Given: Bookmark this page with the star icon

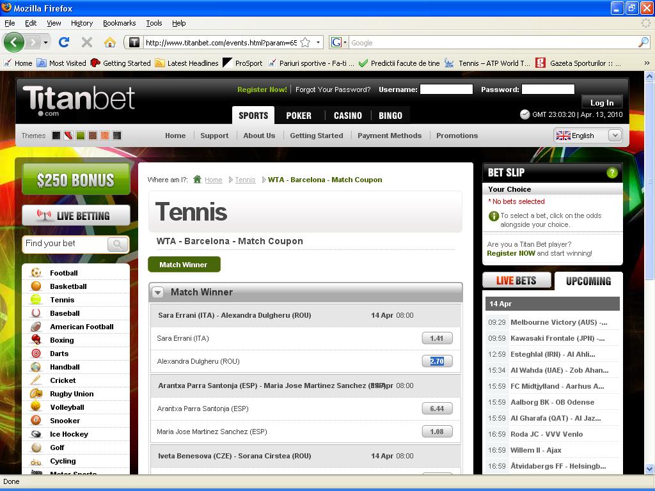Looking at the screenshot, I should coord(305,42).
